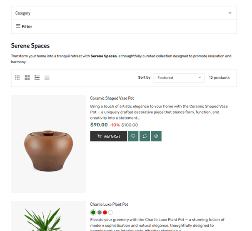Image resolution: width=252 pixels, height=231 pixels.
Task: Open the Featured sort dropdown
Action: [x=179, y=78]
